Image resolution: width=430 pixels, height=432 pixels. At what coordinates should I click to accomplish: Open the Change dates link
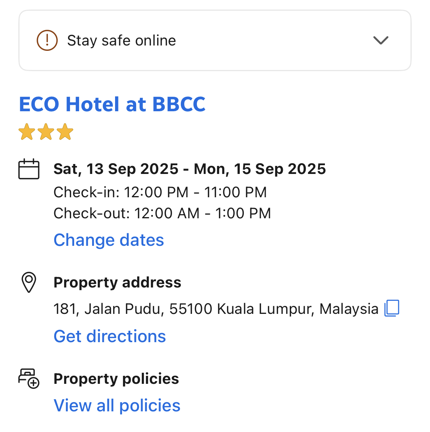(109, 240)
